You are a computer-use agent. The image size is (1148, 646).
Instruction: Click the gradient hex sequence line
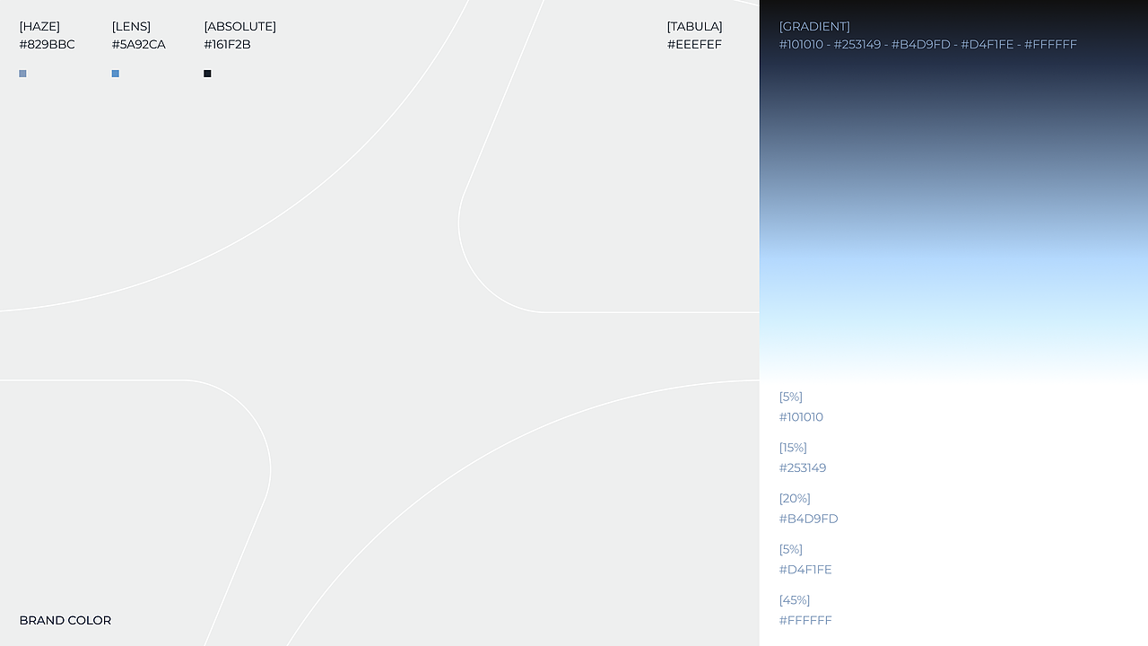[x=928, y=44]
